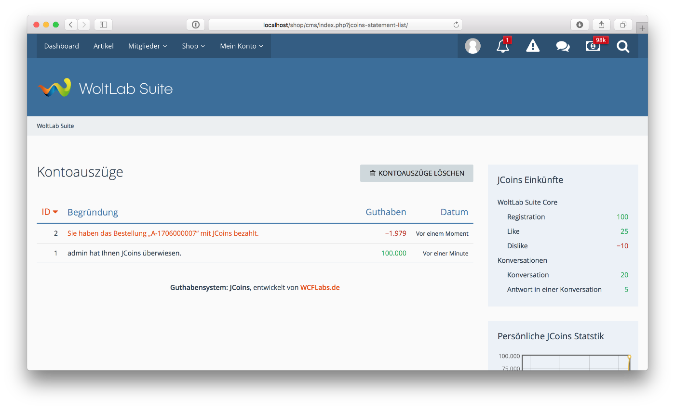Viewport: 675px width, 409px height.
Task: Open the JCoins balance money icon
Action: pyautogui.click(x=593, y=46)
